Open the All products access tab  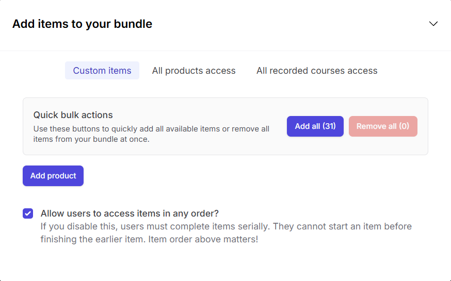click(x=194, y=71)
